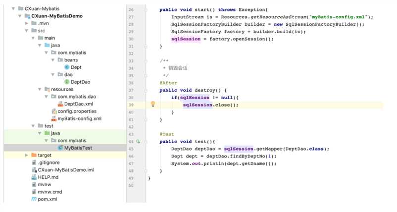Collapse the src folder arrow

[x=26, y=31]
